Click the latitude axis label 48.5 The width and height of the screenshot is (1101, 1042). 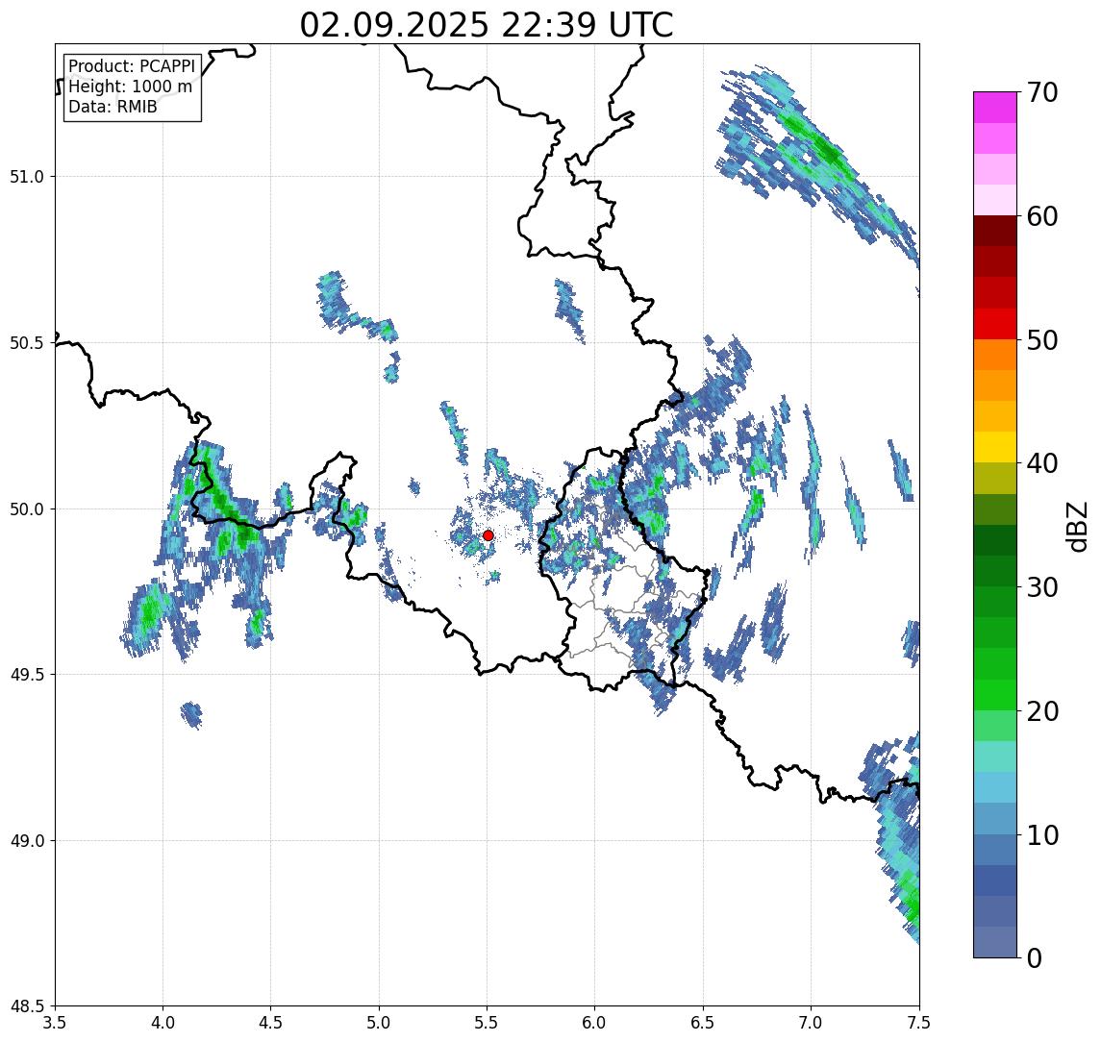27,1005
